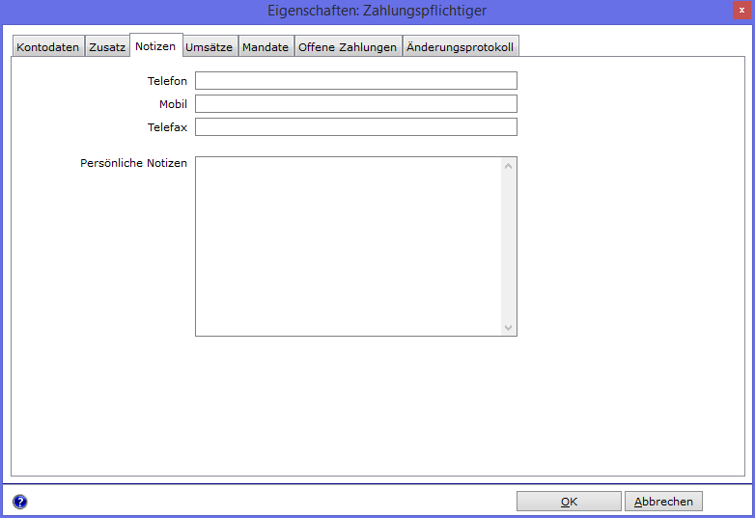Screen dimensions: 755x518
Task: Click the notes scrollbar up arrow
Action: coord(508,167)
